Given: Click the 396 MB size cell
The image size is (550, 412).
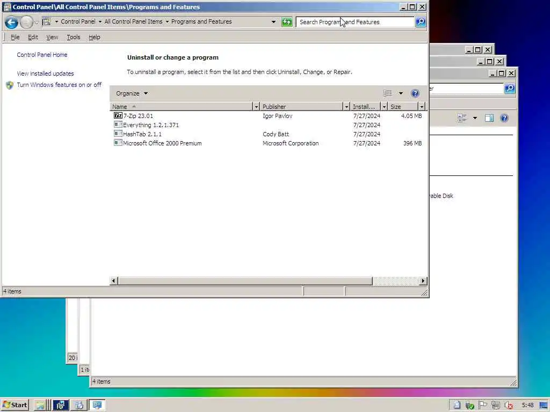Looking at the screenshot, I should point(412,143).
